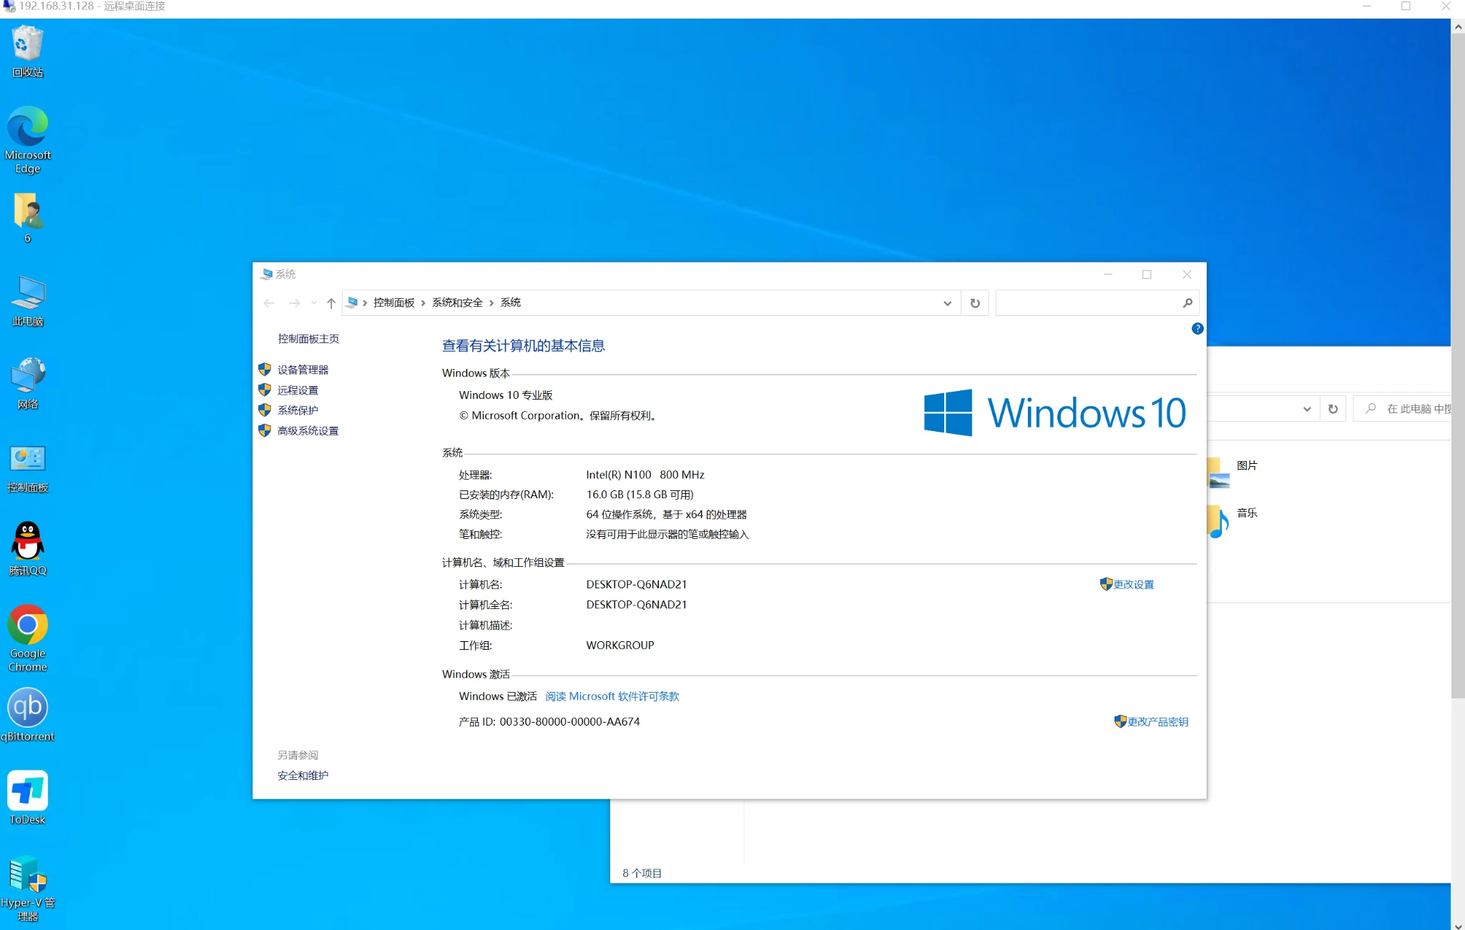Launch Google Chrome from desktop

click(x=27, y=638)
